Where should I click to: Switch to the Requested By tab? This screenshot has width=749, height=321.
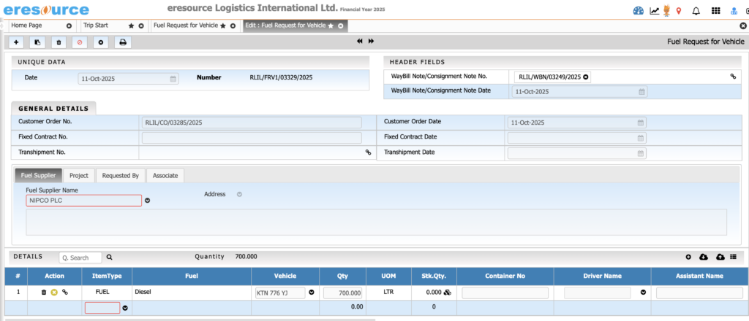click(x=120, y=176)
